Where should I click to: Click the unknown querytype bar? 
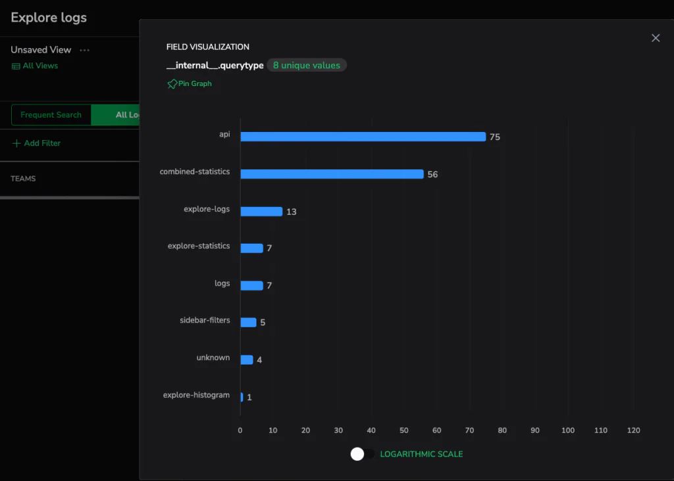point(247,360)
